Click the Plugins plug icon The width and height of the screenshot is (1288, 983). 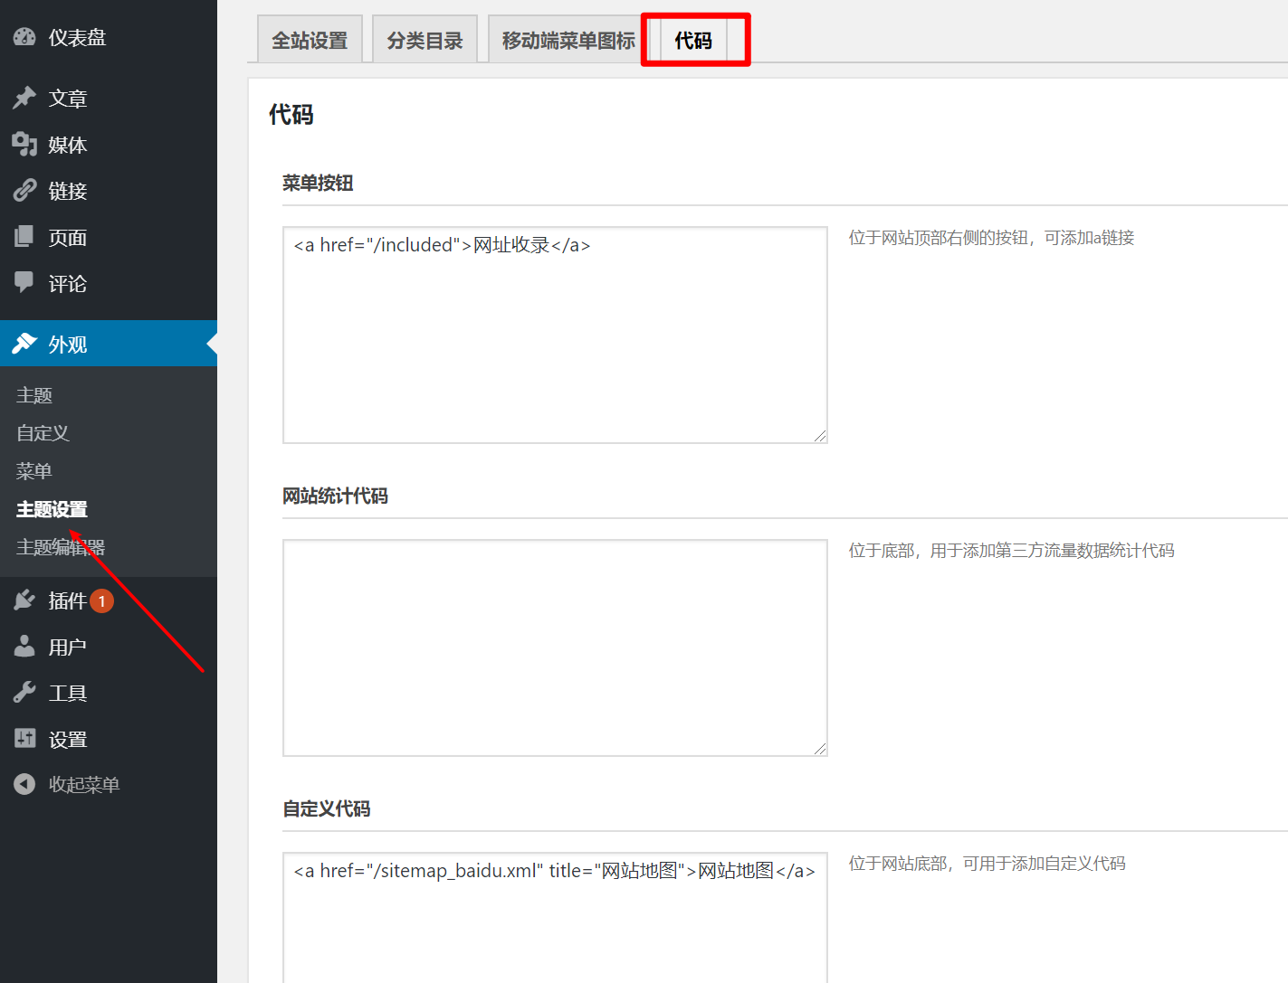coord(24,600)
